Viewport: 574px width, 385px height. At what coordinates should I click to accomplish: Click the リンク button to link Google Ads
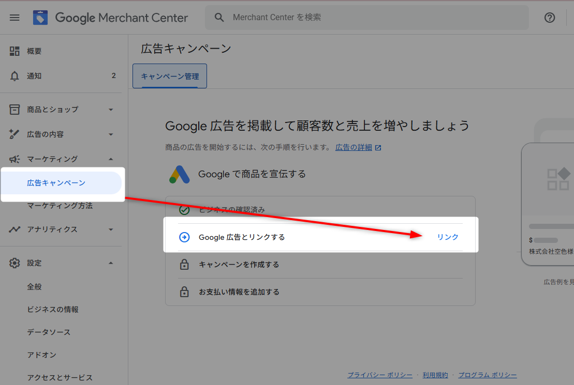pos(448,237)
